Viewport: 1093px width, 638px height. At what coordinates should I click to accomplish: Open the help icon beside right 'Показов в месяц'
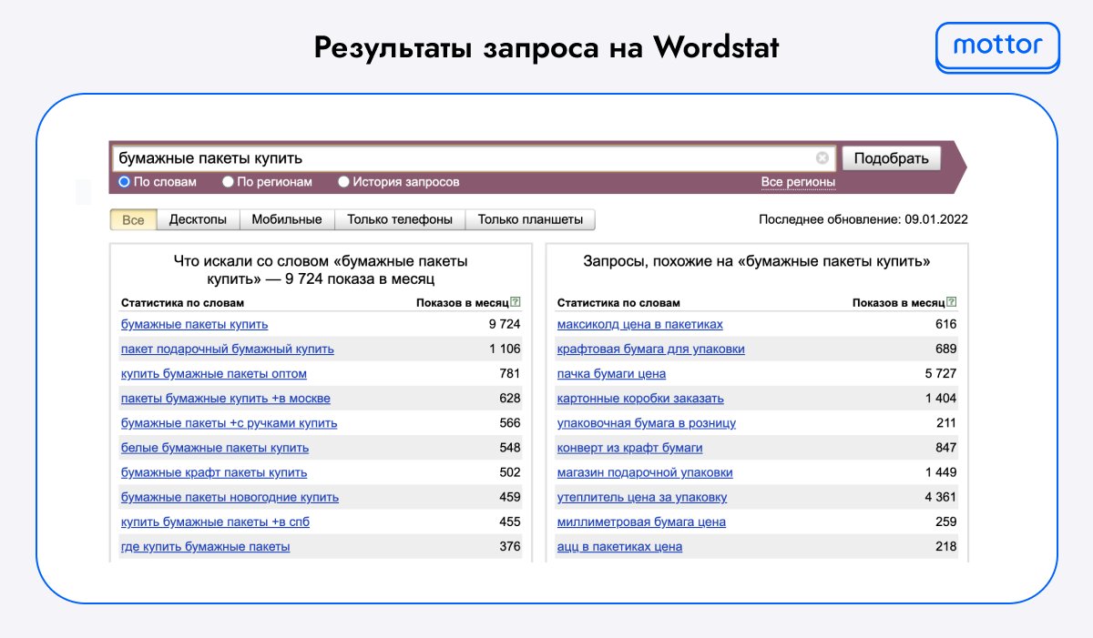952,302
